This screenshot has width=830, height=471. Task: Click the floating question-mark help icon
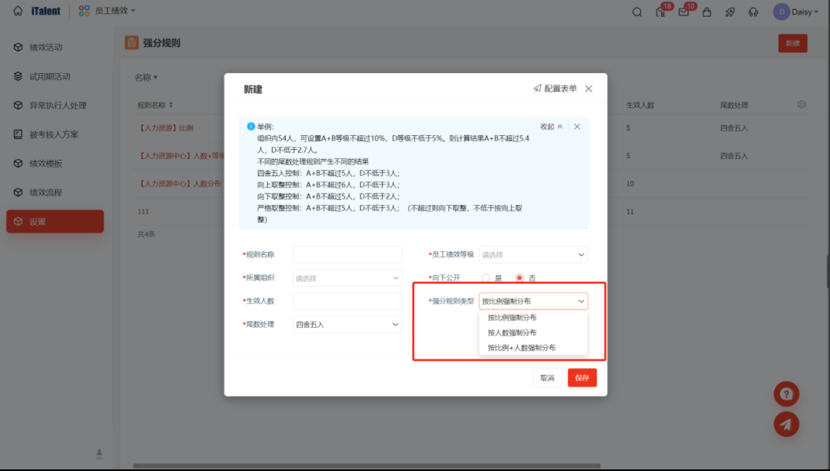coord(785,393)
